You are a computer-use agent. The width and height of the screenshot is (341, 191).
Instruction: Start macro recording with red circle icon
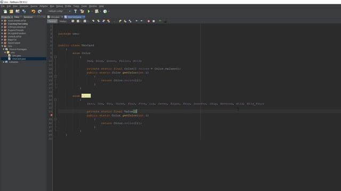point(149,21)
